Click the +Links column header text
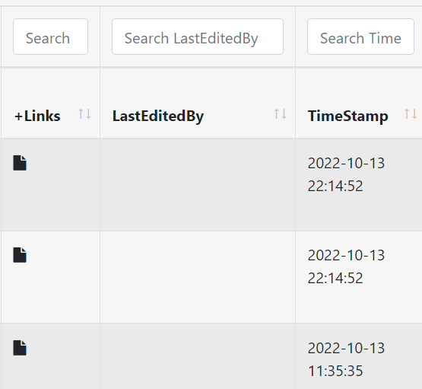Viewport: 422px width, 389px height. point(37,116)
